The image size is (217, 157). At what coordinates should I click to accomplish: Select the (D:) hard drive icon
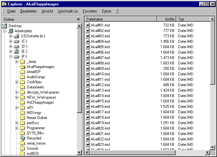click(x=17, y=47)
